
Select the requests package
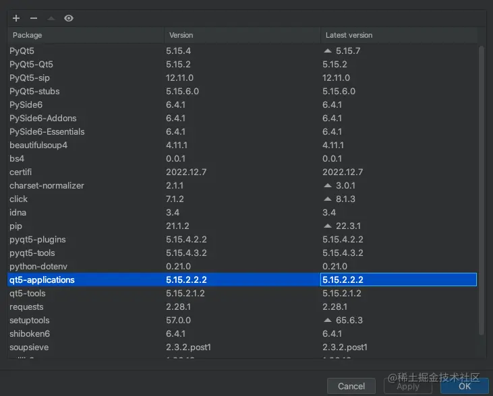(26, 307)
